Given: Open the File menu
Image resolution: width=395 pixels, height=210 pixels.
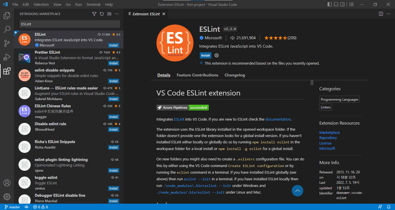Looking at the screenshot, I should pos(15,4).
